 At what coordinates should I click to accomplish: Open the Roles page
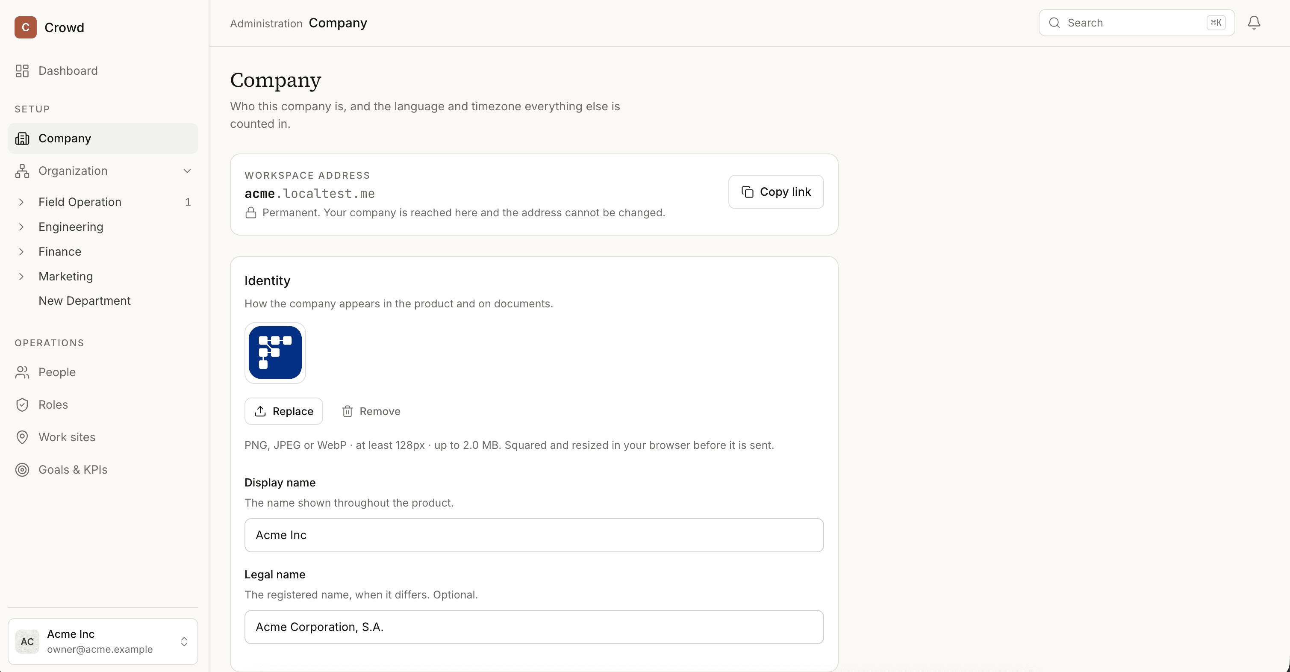tap(103, 404)
